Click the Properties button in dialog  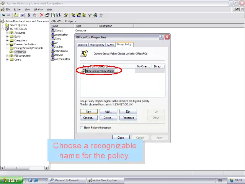pos(128,118)
